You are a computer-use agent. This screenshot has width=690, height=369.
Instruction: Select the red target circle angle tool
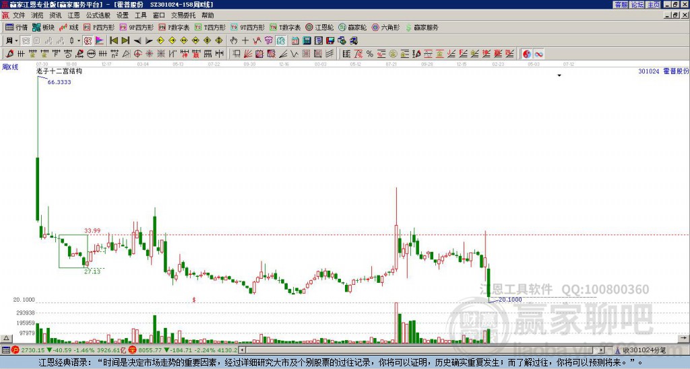[137, 54]
